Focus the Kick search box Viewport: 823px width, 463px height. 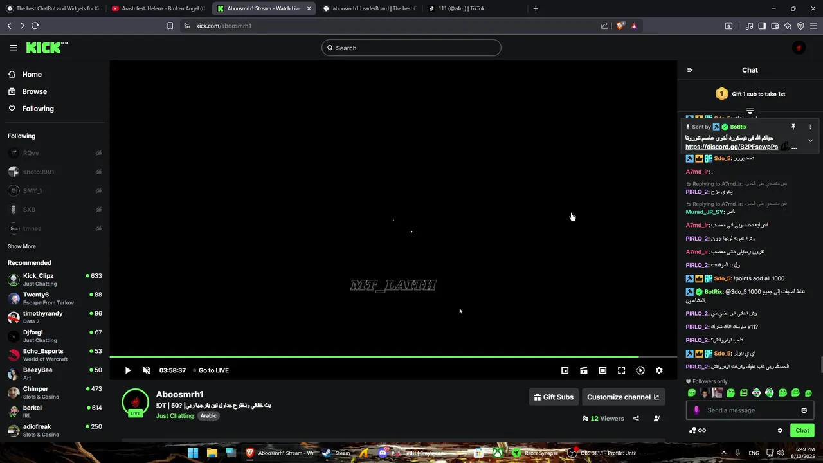(x=411, y=48)
